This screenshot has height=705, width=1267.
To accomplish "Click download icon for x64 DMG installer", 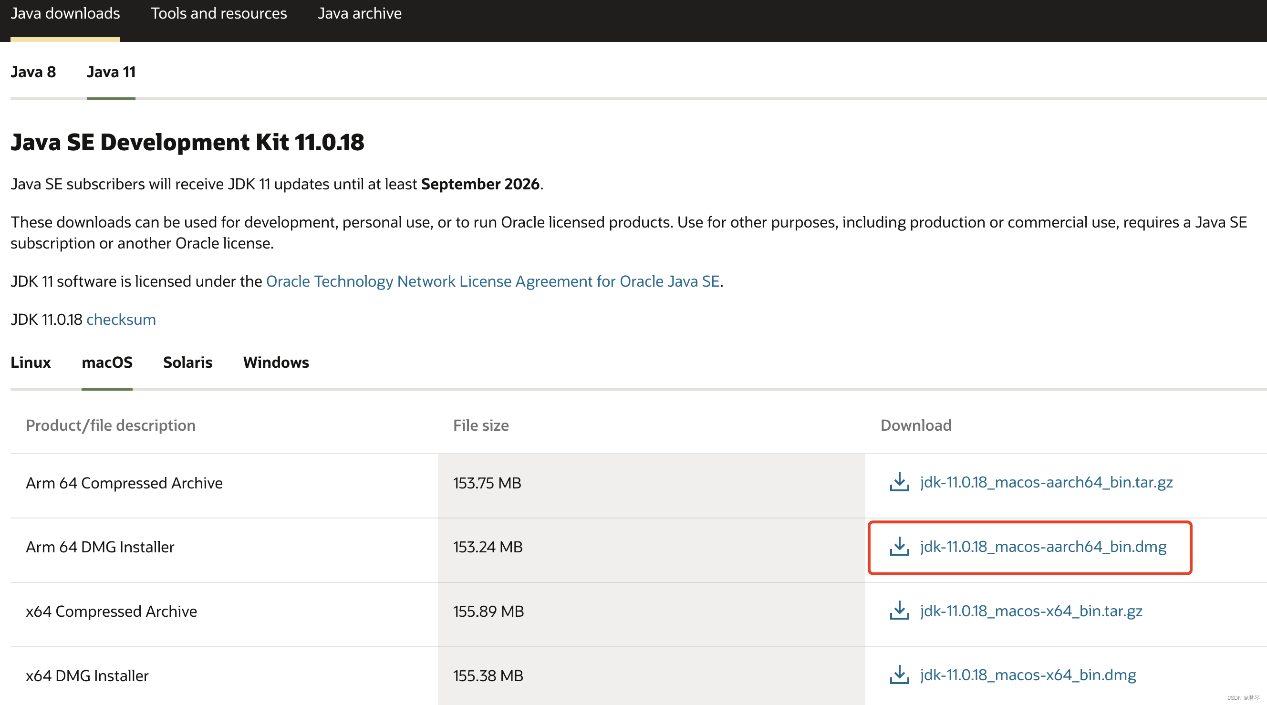I will (899, 675).
